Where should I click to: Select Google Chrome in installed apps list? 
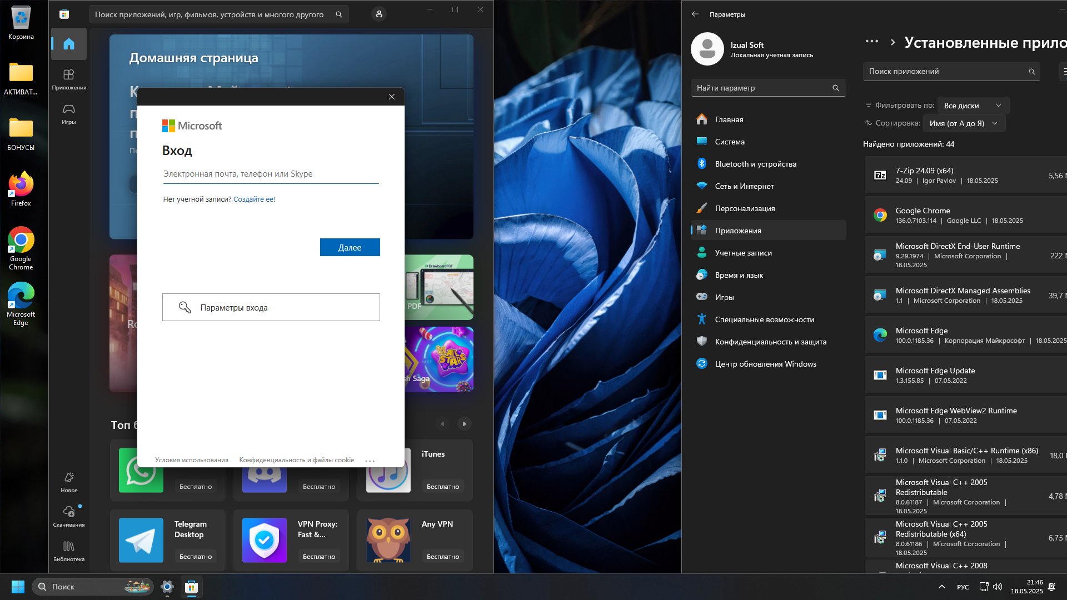[966, 215]
